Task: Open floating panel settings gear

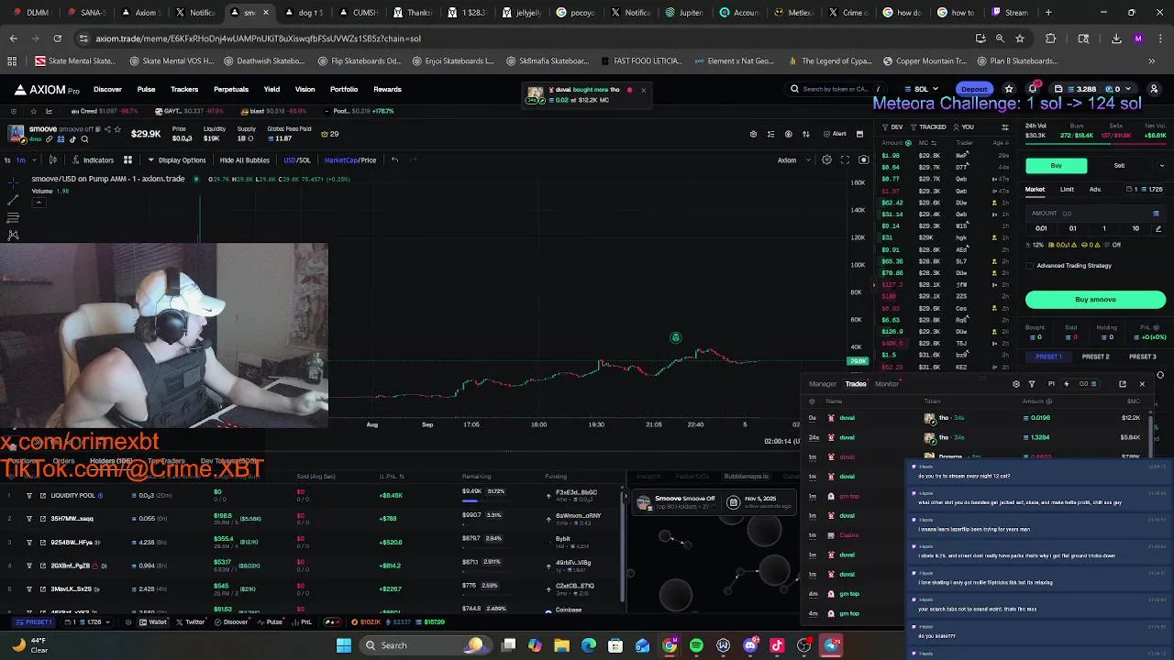Action: (1015, 384)
